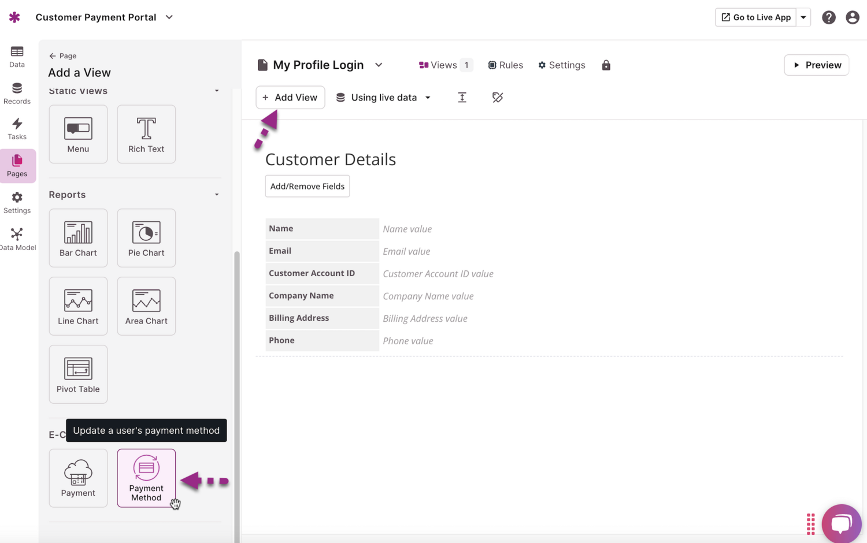Viewport: 867px width, 543px height.
Task: Select the Payment Method view tile
Action: 146,478
